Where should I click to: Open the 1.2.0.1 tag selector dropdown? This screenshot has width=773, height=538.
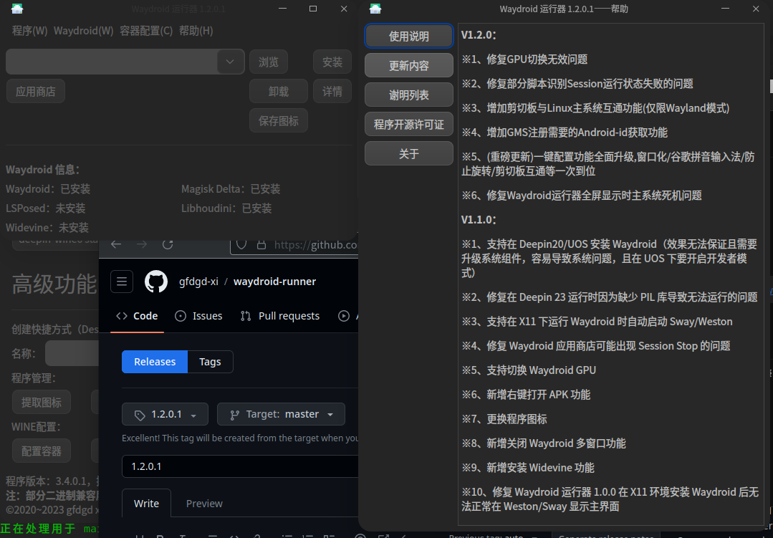tap(165, 414)
